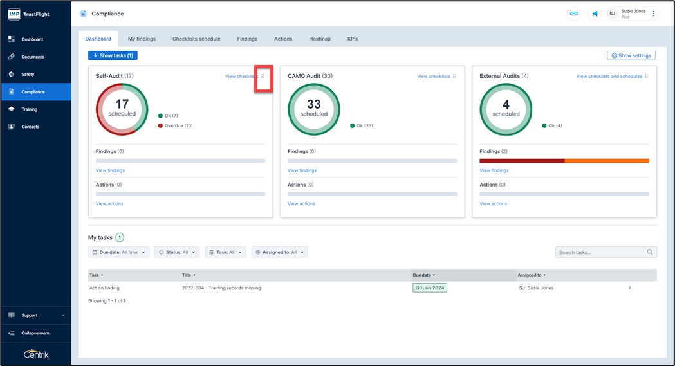
Task: Click the link icon in the top bar
Action: (574, 14)
